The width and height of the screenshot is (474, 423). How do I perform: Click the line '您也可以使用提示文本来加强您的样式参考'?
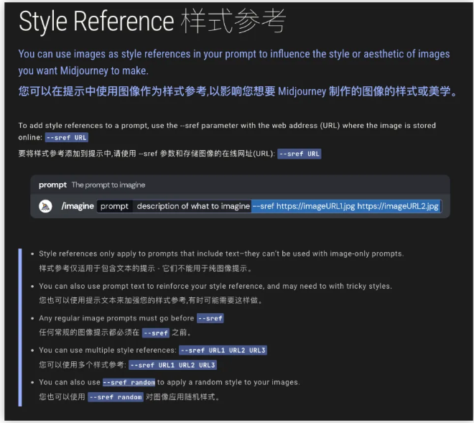point(151,300)
